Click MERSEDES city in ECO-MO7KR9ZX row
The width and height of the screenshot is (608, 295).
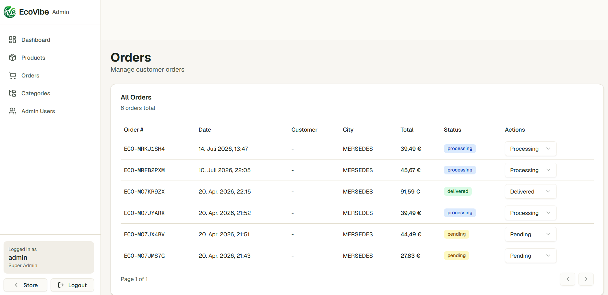(x=358, y=192)
